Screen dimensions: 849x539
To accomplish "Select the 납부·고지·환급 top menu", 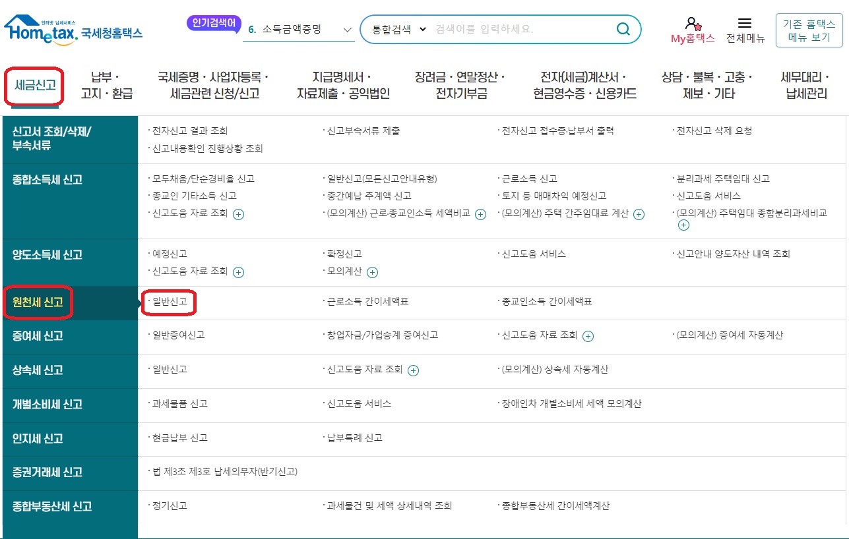I will pos(107,85).
